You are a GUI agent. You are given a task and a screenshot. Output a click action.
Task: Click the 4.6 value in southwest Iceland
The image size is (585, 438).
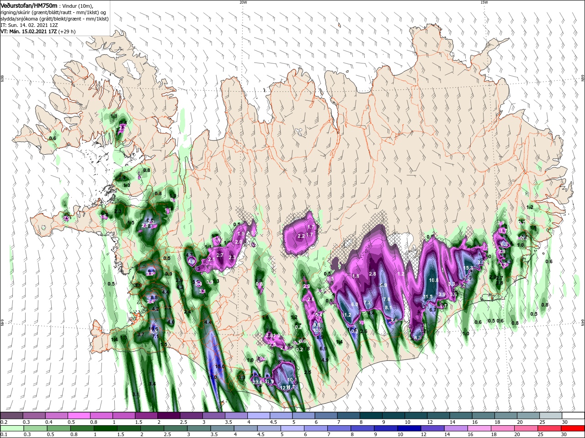point(171,322)
